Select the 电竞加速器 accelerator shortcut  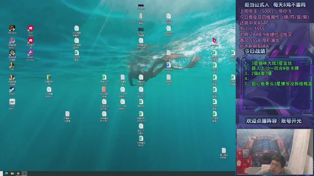pyautogui.click(x=12, y=56)
